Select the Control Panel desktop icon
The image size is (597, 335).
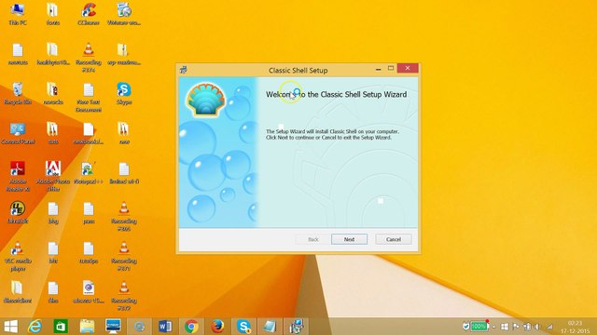click(18, 134)
